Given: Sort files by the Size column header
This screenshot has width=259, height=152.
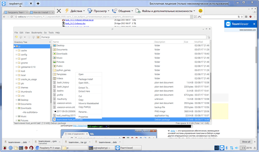Looking at the screenshot, I should tap(186, 42).
